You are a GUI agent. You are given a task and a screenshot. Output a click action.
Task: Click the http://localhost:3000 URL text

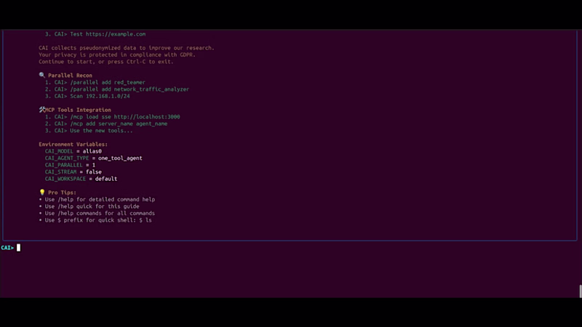click(147, 117)
